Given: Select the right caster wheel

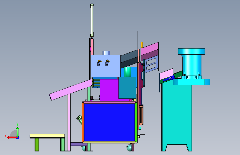Looking at the screenshot, I should pos(129,148).
